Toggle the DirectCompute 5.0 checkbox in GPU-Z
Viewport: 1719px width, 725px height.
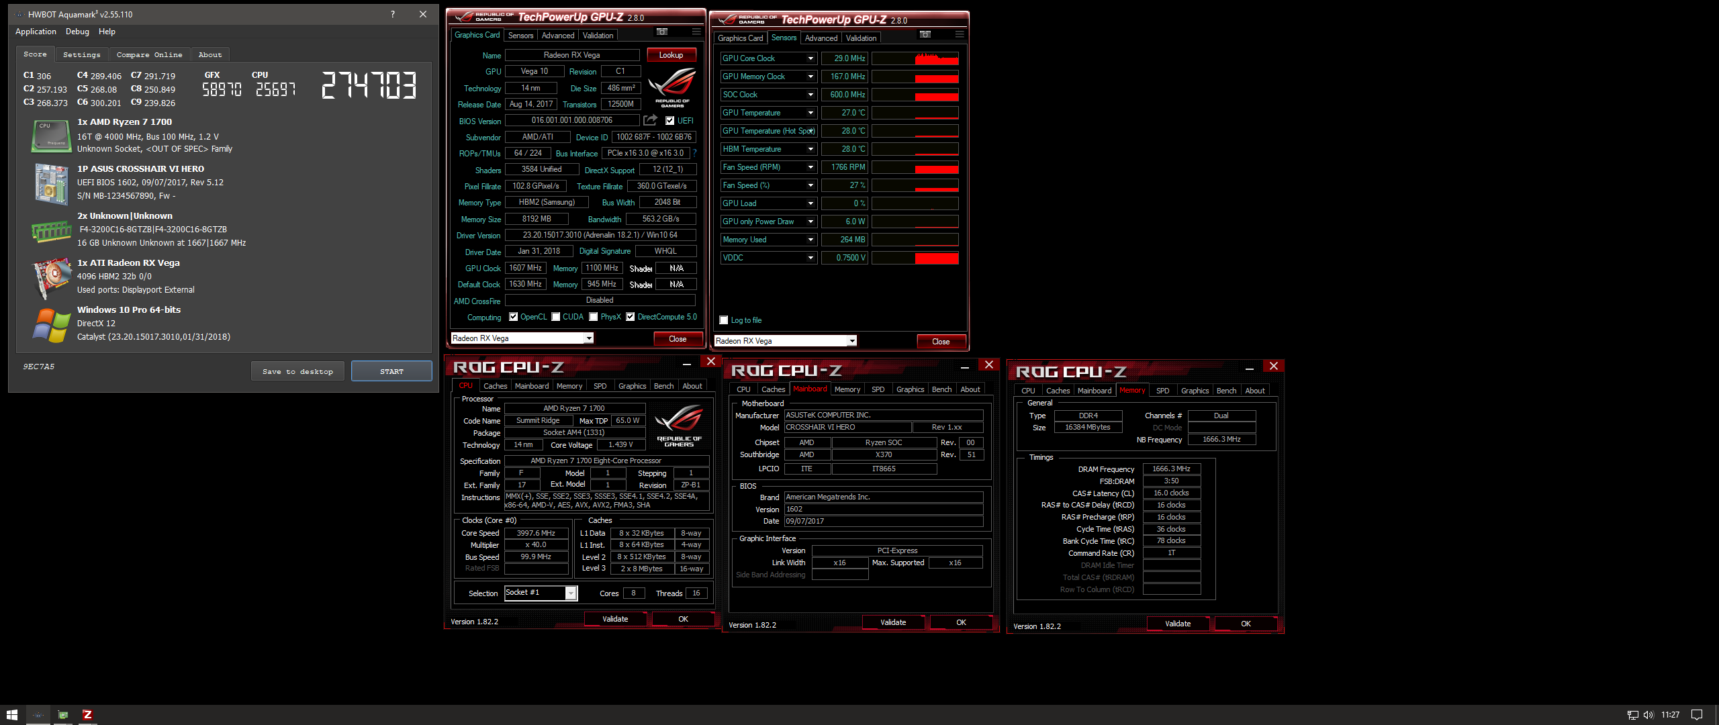coord(631,317)
